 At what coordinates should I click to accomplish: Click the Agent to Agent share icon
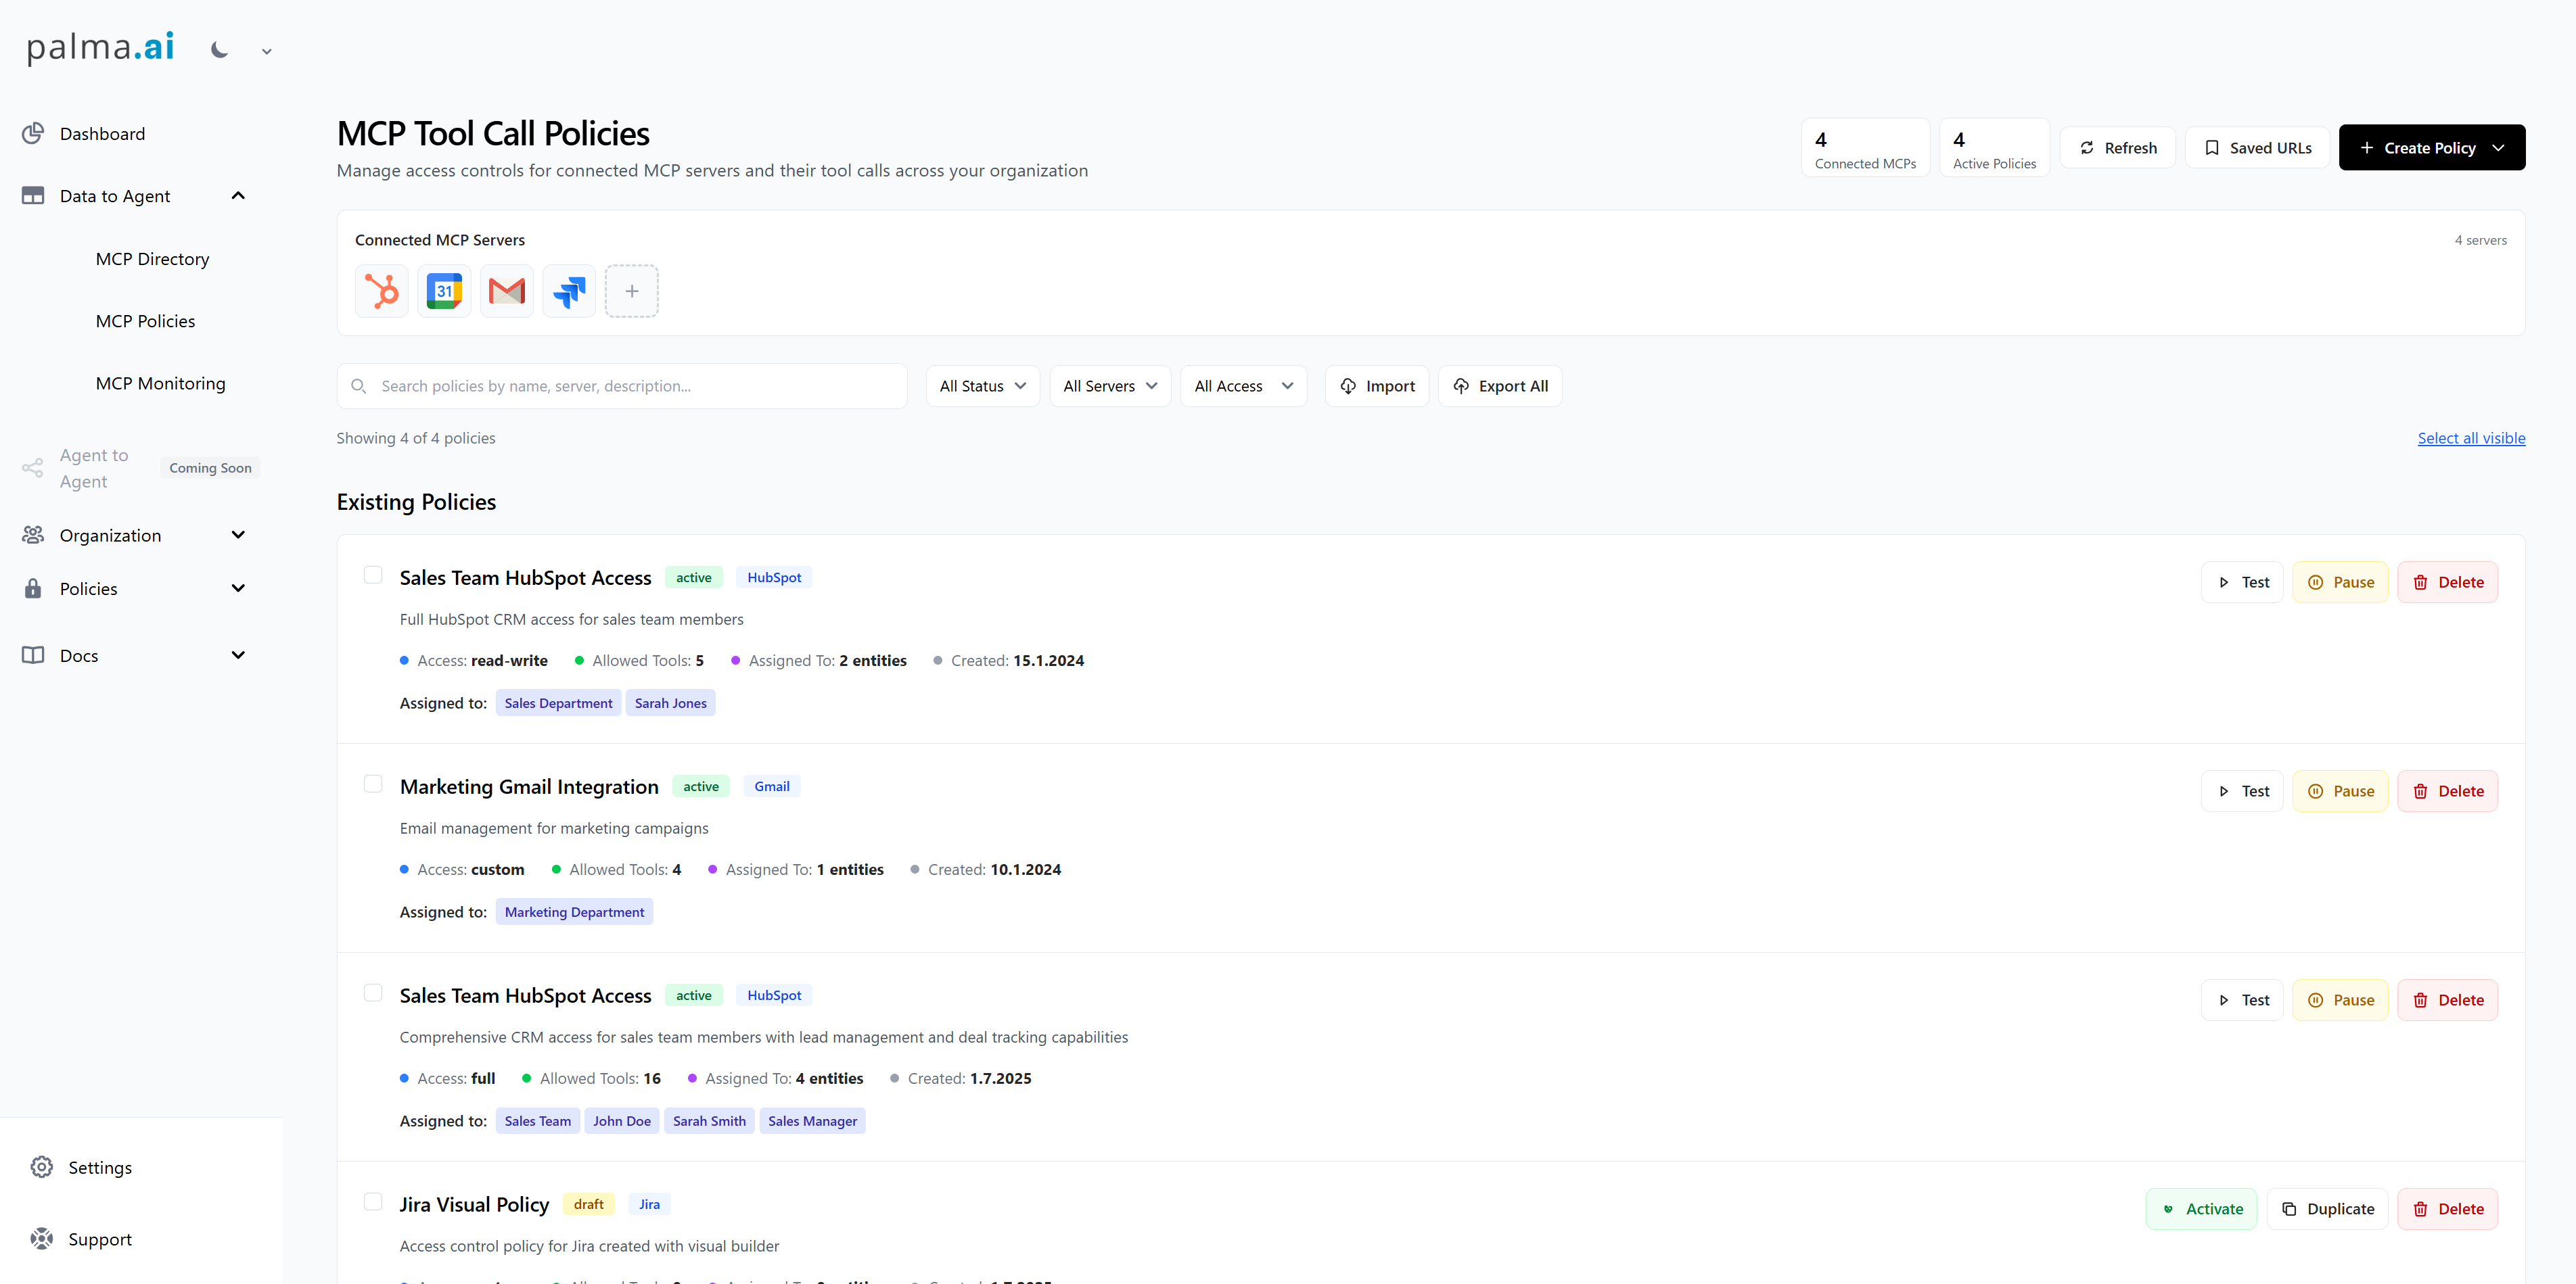point(33,468)
